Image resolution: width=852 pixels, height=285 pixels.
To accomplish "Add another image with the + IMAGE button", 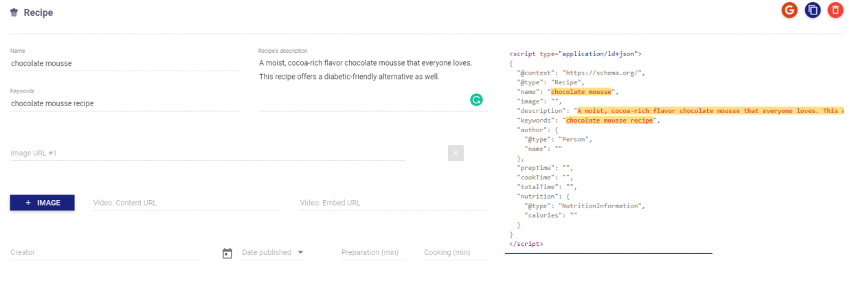I will (x=42, y=203).
